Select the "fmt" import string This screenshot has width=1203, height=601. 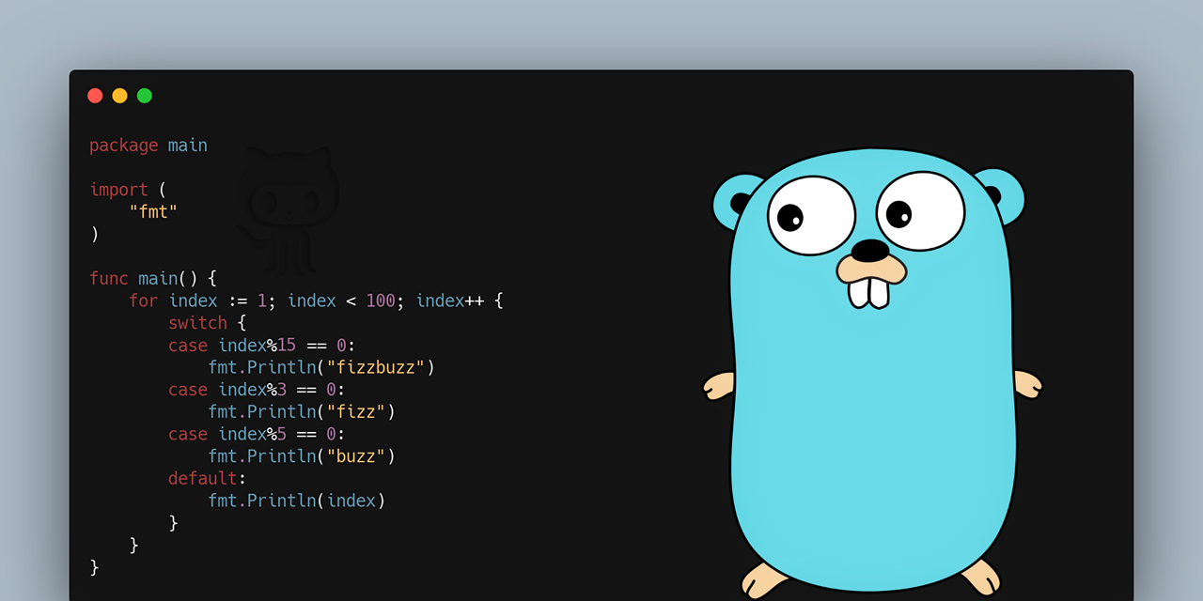[x=153, y=212]
